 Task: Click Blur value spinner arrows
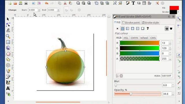(x=173, y=85)
